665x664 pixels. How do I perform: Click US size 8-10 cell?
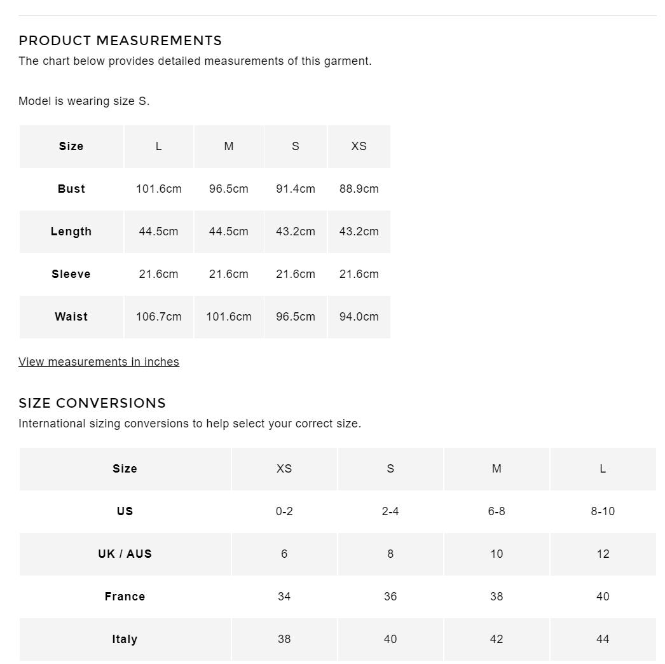click(x=603, y=511)
